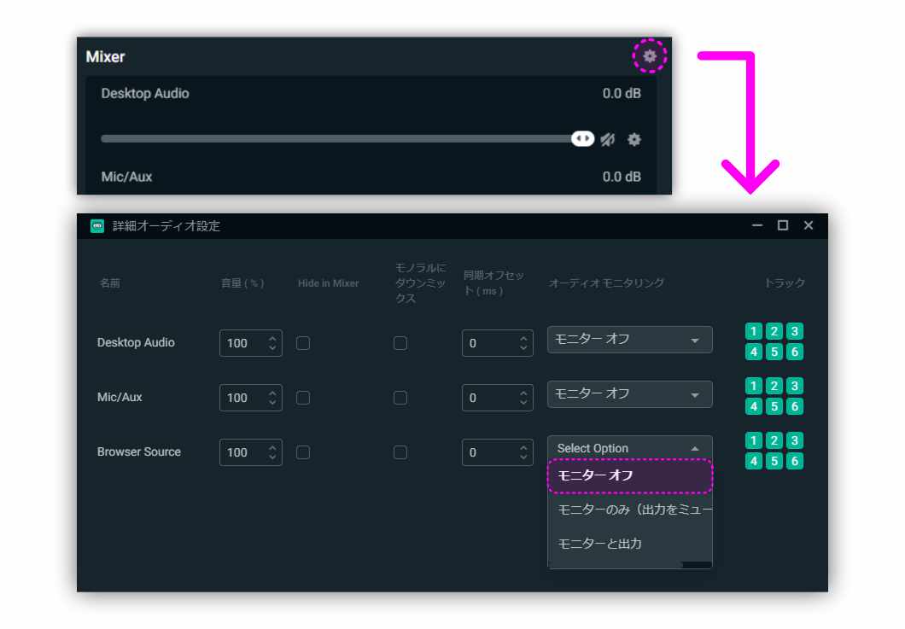Viewport: 905px width, 629px height.
Task: Select モニター オフ option in list
Action: coord(629,476)
